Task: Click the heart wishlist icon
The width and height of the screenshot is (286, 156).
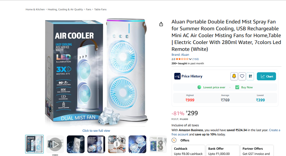Action: [x=242, y=76]
